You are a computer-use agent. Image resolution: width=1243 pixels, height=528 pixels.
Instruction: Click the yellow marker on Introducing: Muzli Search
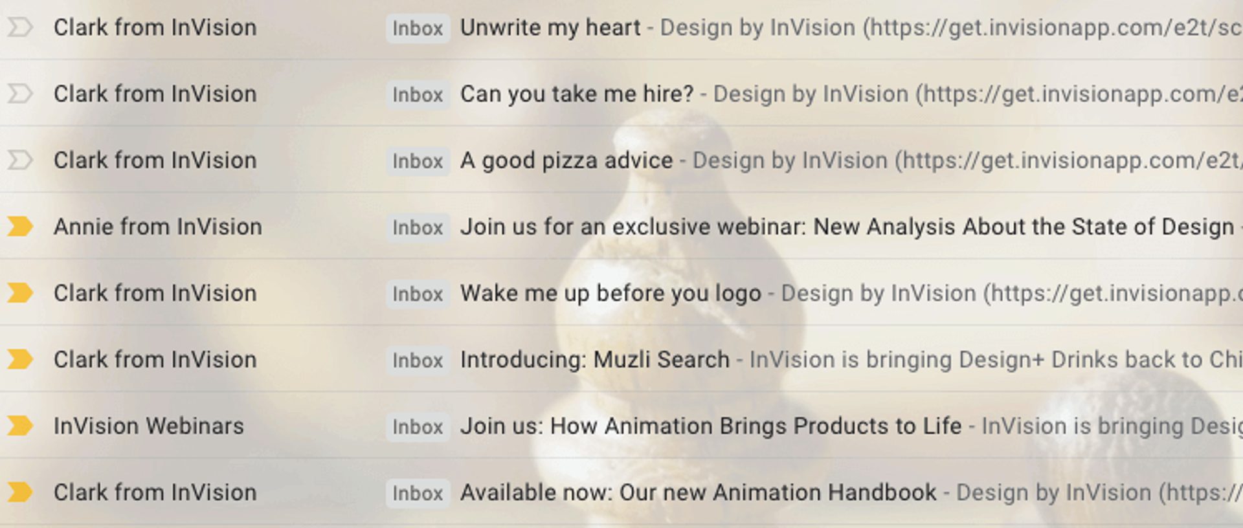[x=19, y=360]
